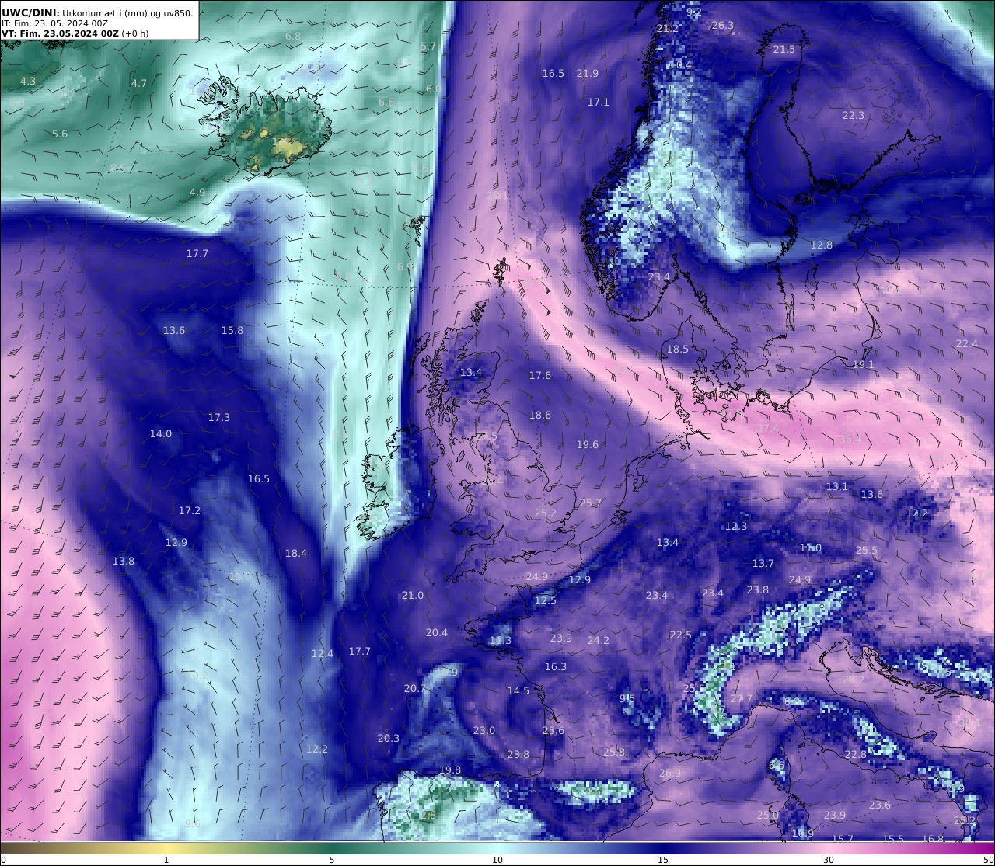Click the 24.2 value label
Viewport: 995px width, 866px height.
[x=599, y=640]
